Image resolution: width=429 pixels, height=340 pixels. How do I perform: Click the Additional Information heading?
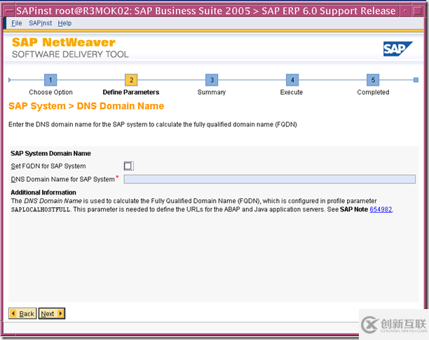coord(43,192)
